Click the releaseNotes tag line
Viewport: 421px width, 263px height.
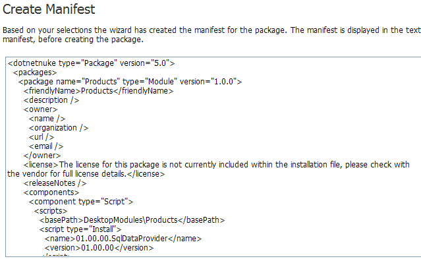point(55,183)
